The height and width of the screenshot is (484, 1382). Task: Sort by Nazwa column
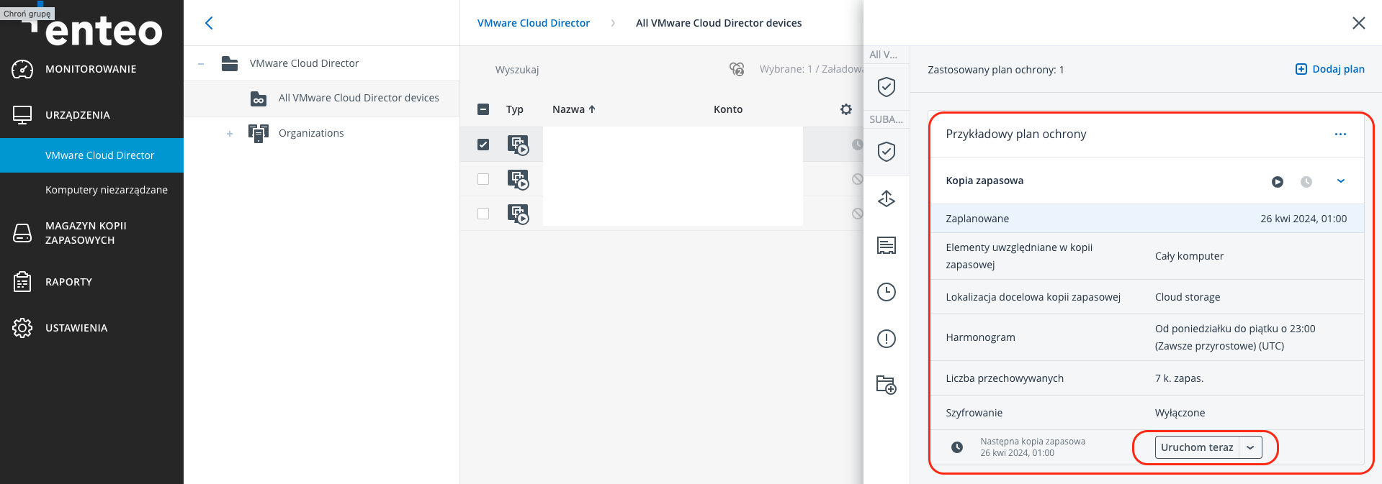(574, 109)
